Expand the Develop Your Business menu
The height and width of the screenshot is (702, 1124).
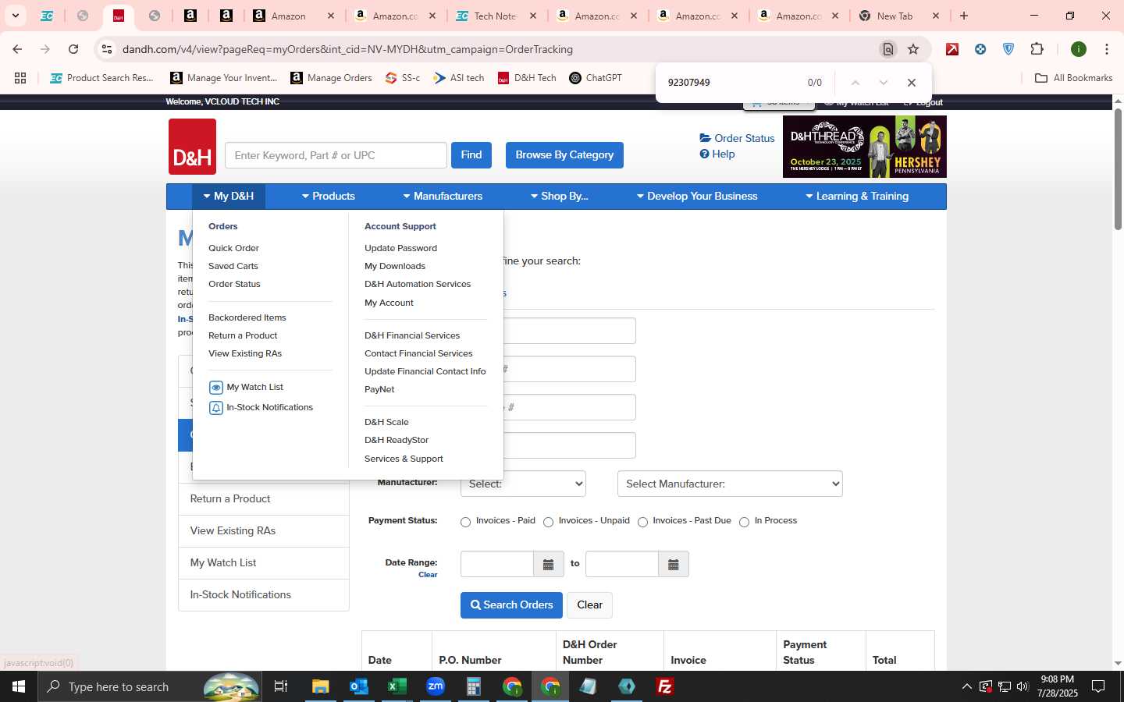point(697,197)
